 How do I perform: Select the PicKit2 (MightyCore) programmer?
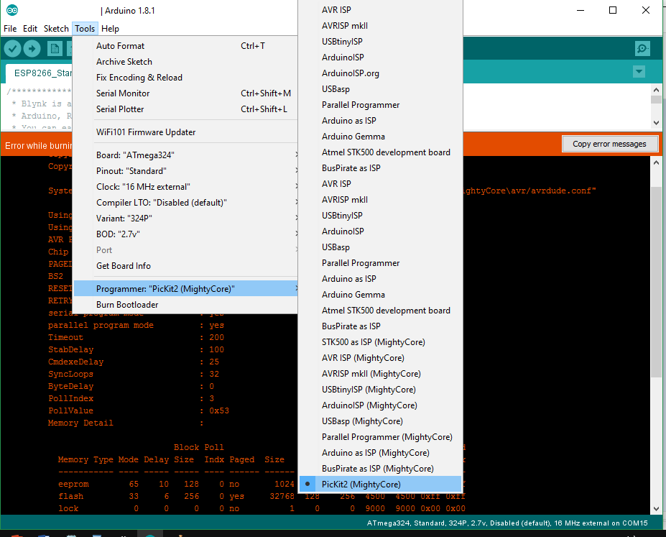point(380,485)
